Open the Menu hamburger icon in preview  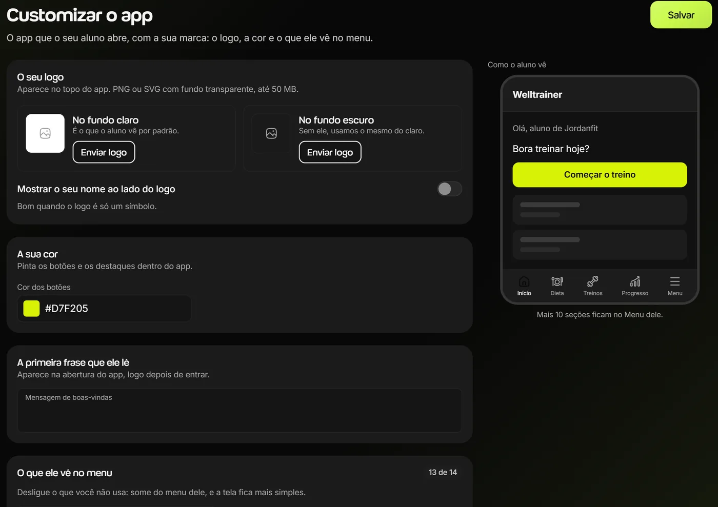[675, 281]
